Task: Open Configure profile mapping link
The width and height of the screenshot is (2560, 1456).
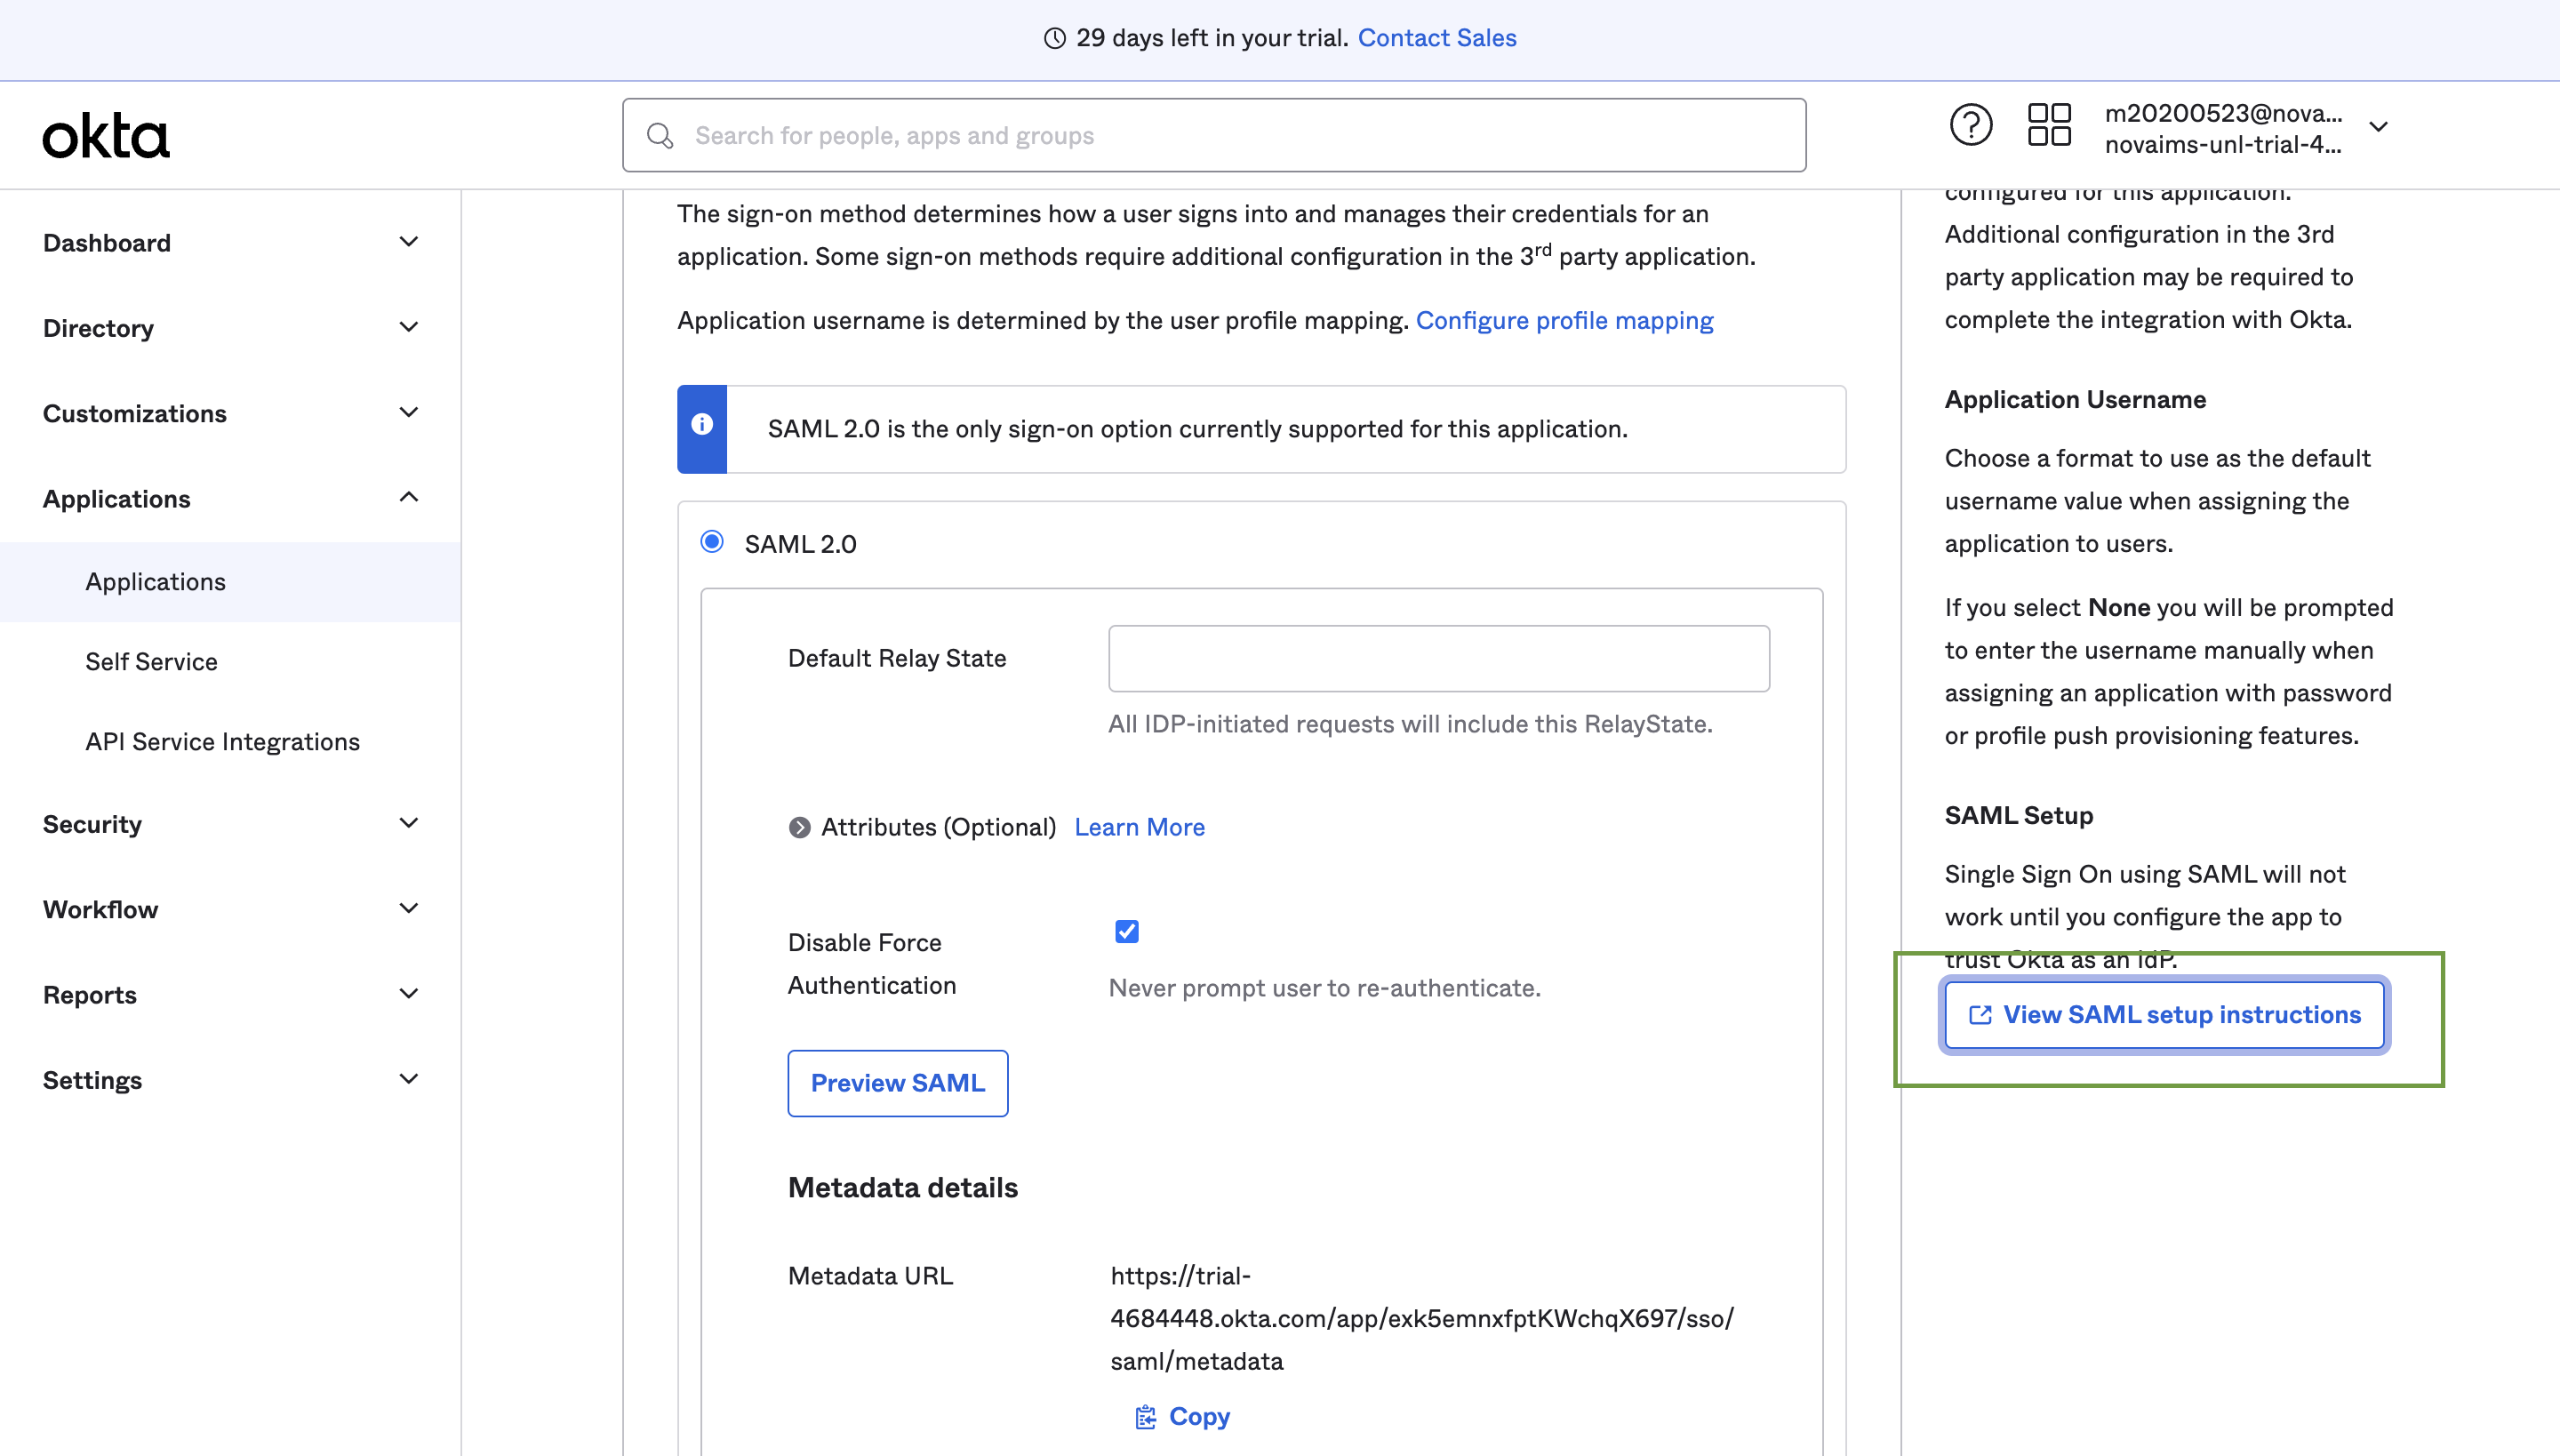Action: point(1564,320)
